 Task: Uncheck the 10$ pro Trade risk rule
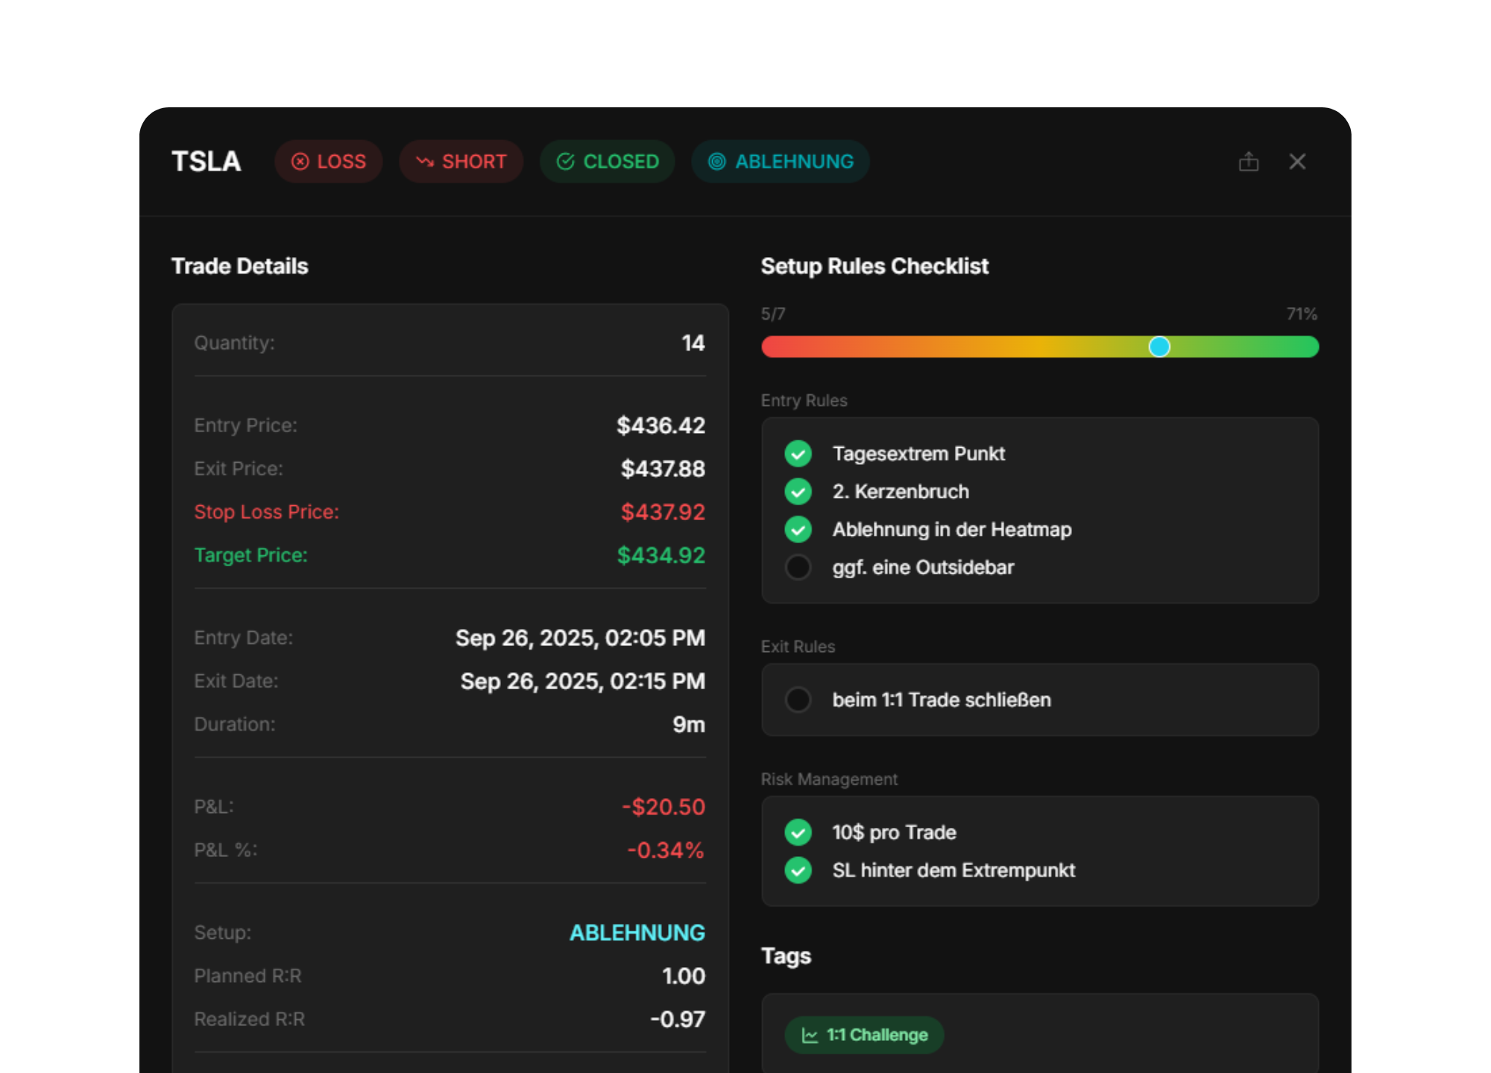tap(798, 832)
